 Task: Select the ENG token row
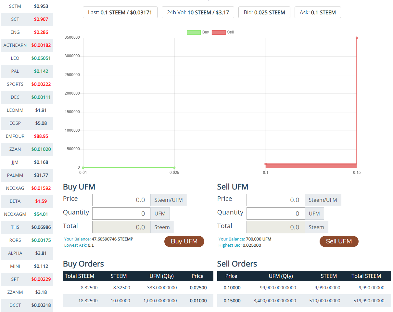[x=27, y=32]
